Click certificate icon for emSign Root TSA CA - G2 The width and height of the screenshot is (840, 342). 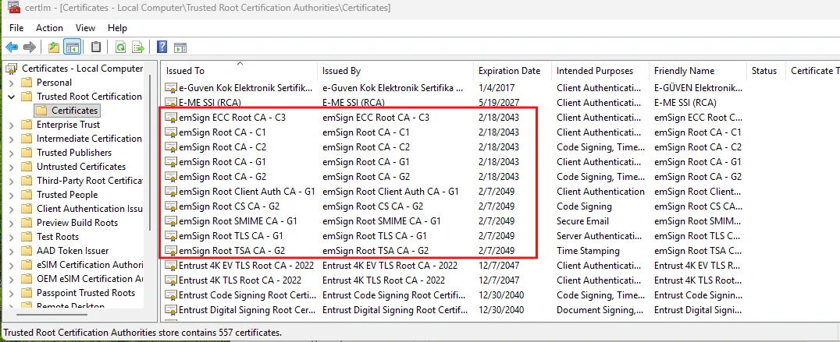coord(171,251)
